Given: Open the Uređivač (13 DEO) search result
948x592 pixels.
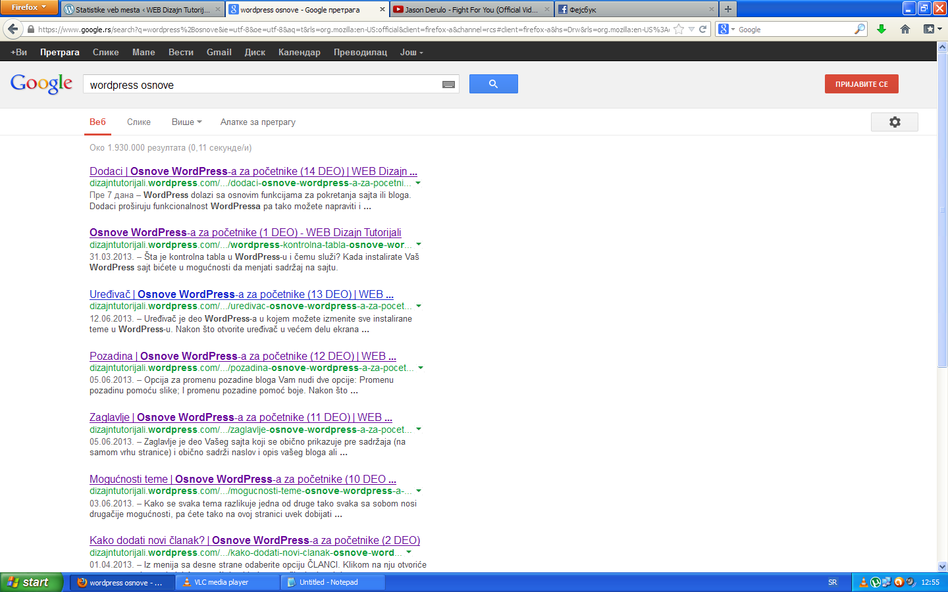Looking at the screenshot, I should tap(242, 294).
